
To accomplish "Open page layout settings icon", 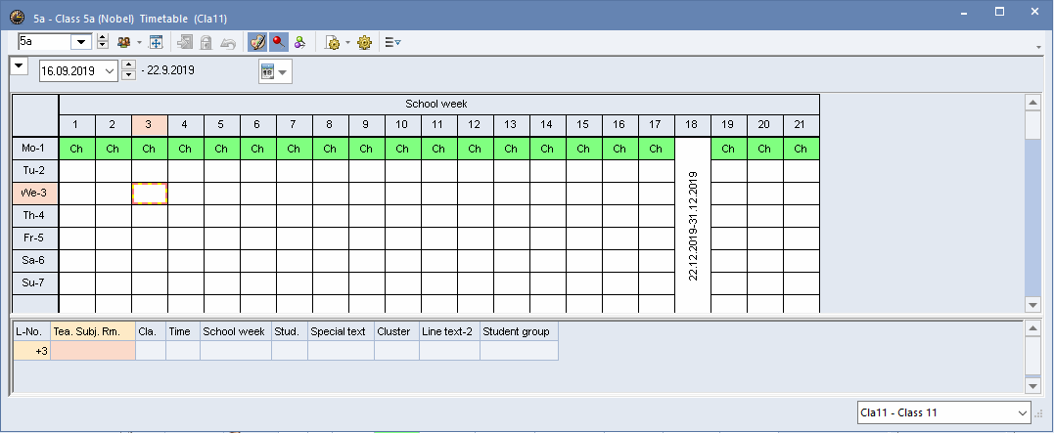I will point(333,42).
